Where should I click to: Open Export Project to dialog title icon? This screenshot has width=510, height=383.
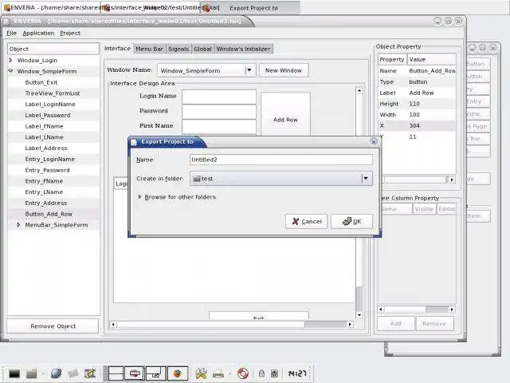[x=134, y=142]
